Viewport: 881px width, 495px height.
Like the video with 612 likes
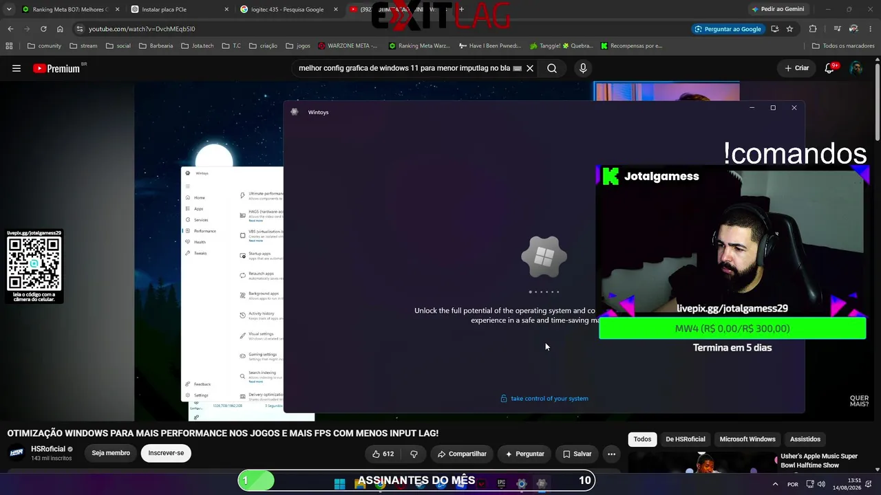[x=383, y=454]
